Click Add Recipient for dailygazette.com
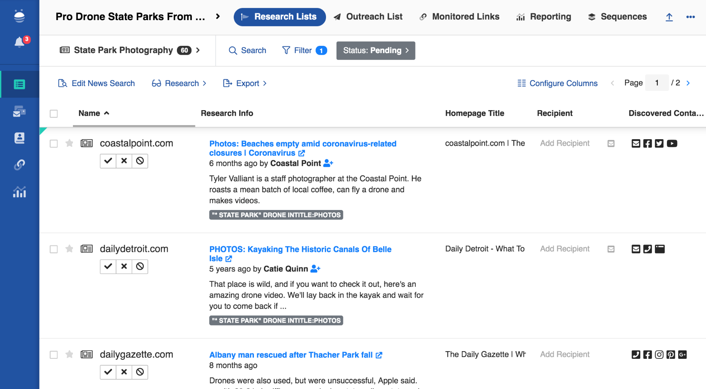Screen dimensions: 706x389 [x=565, y=354]
